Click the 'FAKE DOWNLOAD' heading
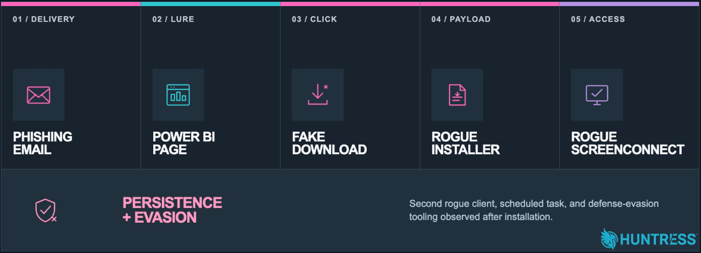The height and width of the screenshot is (253, 701). click(x=329, y=143)
